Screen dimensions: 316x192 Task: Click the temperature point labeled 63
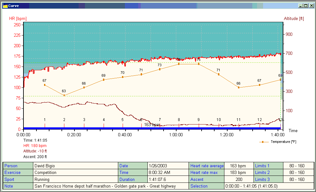(64, 95)
